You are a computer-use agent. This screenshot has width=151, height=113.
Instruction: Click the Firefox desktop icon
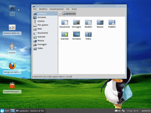tap(12, 66)
